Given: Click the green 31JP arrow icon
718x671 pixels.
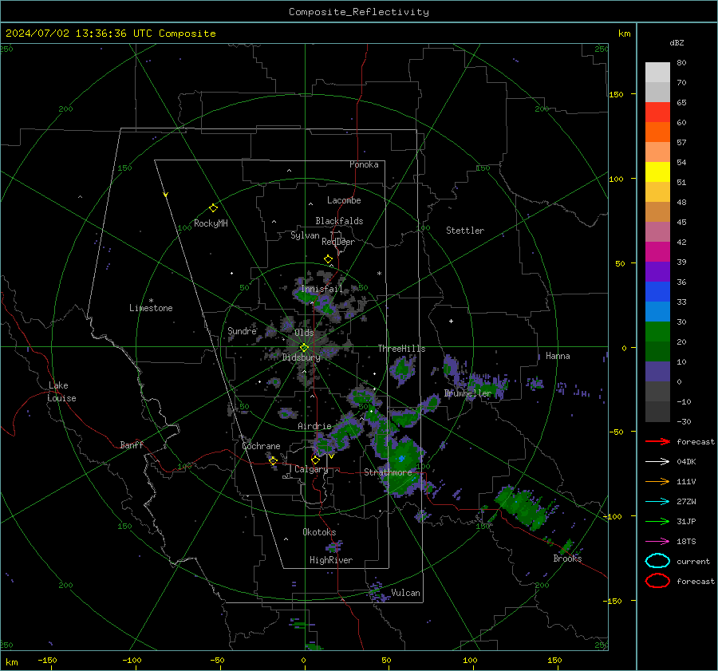Looking at the screenshot, I should pos(657,521).
